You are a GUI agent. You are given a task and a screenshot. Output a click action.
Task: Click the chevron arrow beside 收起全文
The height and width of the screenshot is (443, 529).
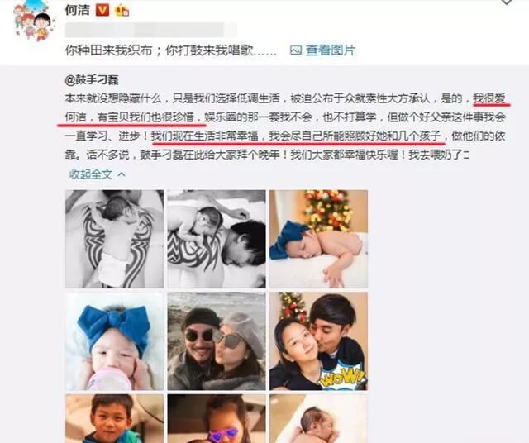[122, 174]
